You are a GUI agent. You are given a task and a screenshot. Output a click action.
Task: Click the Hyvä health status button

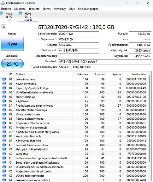(12, 44)
